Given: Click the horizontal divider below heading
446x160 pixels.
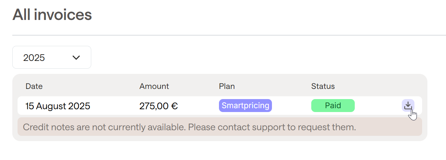Looking at the screenshot, I should pos(229,35).
